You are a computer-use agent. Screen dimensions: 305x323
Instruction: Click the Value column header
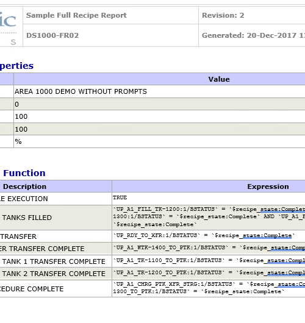[219, 79]
